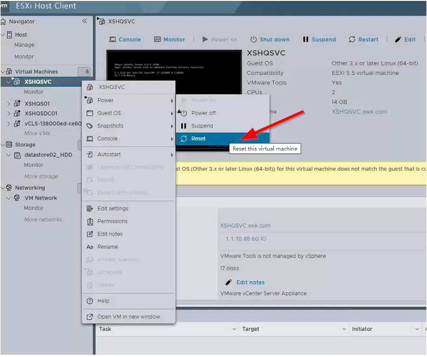Expand the XSHQS01 tree node
This screenshot has height=357, width=427.
pyautogui.click(x=9, y=103)
